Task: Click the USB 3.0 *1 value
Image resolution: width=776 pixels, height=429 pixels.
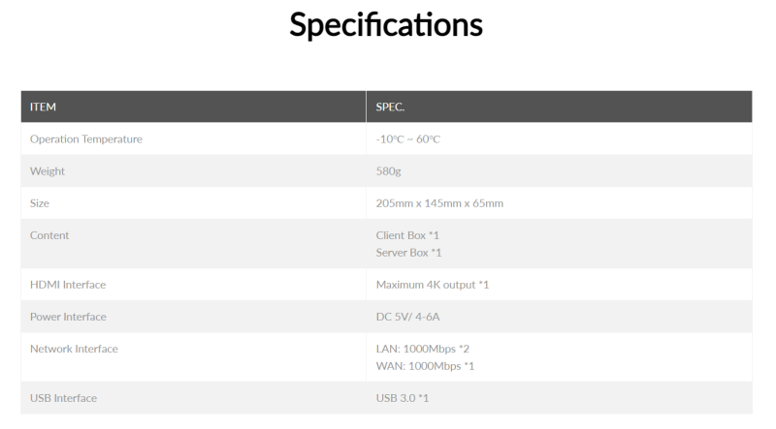Action: (x=403, y=398)
